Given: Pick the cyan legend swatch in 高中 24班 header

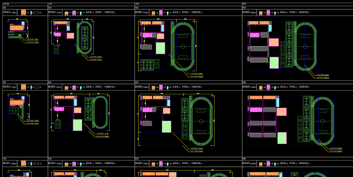Looking at the screenshot, I should click(274, 13).
